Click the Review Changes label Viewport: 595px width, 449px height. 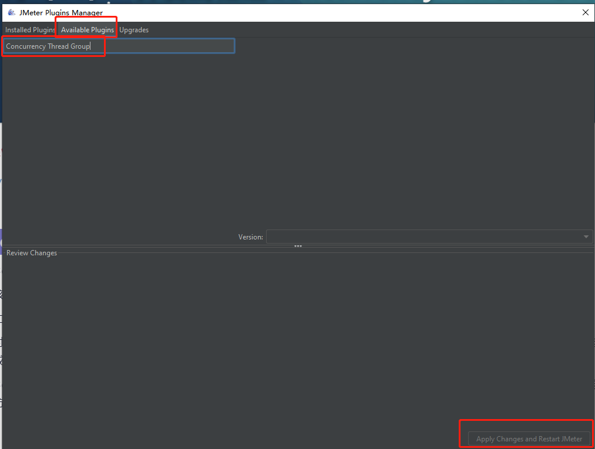32,253
